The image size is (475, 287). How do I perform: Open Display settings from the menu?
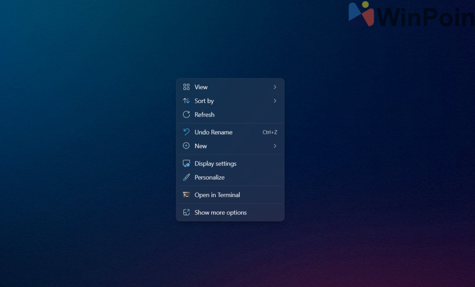pos(216,164)
